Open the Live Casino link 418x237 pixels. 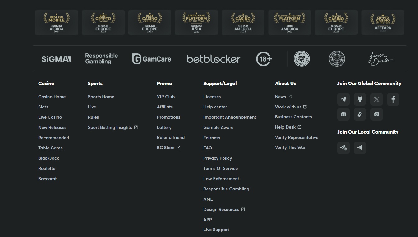(x=50, y=117)
